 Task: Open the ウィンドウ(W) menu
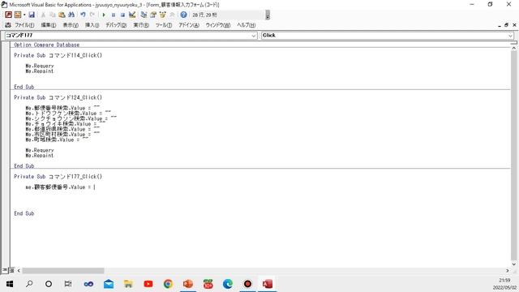[218, 25]
